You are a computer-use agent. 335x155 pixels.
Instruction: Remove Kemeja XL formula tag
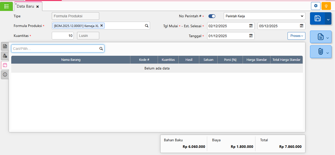[102, 25]
